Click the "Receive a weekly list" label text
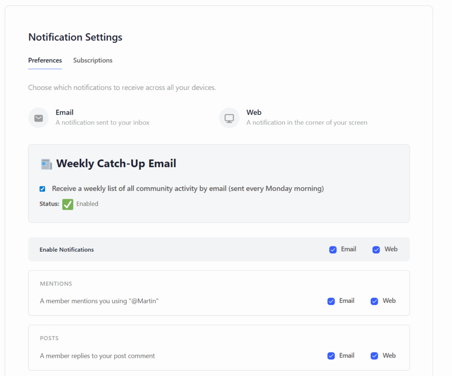This screenshot has width=452, height=376. click(x=188, y=189)
